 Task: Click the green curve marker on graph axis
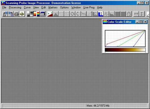(117, 46)
